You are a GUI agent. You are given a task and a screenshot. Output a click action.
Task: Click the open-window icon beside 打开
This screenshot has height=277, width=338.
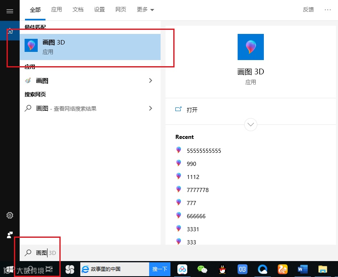[x=178, y=109]
